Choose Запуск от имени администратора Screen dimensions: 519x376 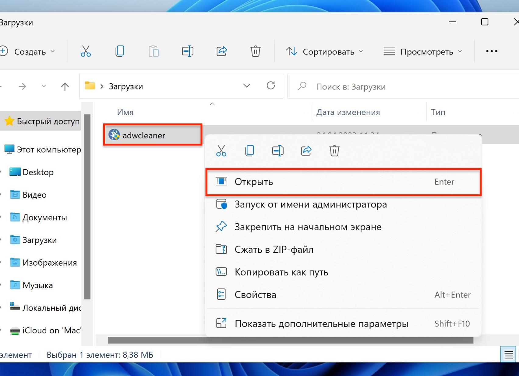(344, 204)
